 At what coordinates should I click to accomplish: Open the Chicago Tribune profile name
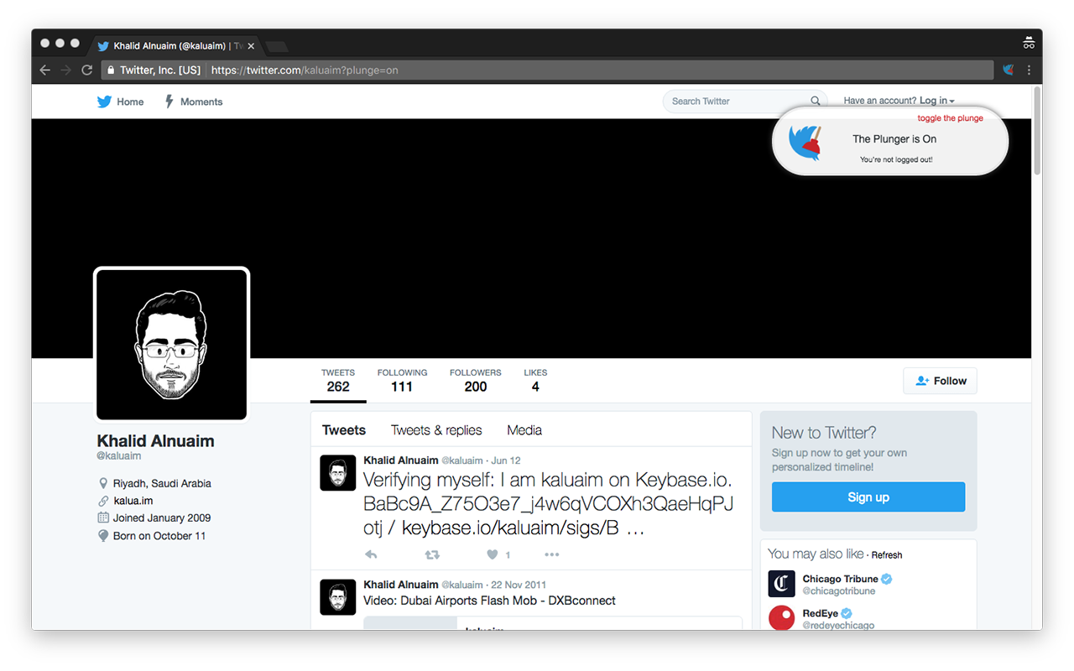tap(840, 579)
